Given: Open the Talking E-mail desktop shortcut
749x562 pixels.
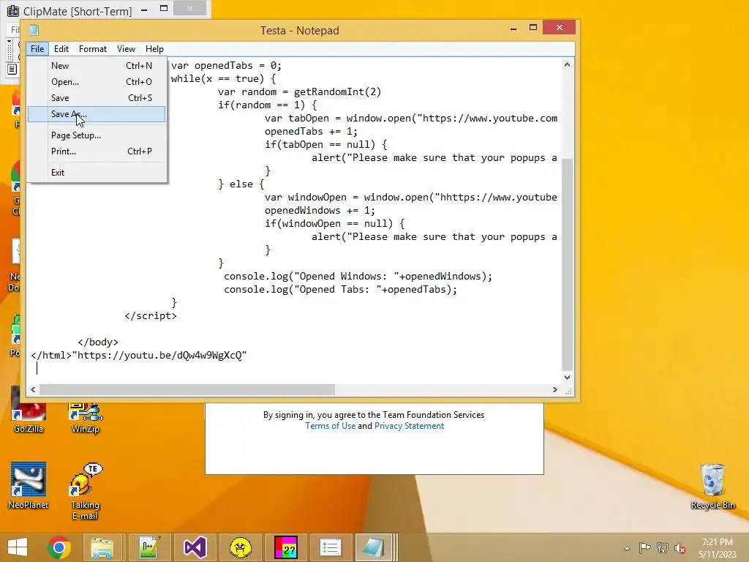Looking at the screenshot, I should pos(85,491).
